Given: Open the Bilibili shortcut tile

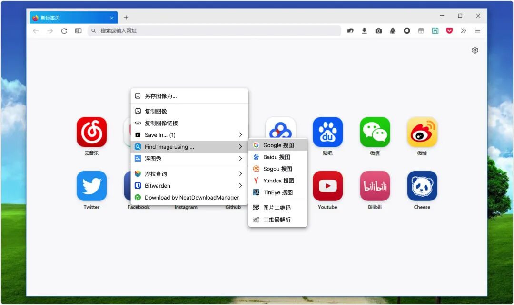Looking at the screenshot, I should [x=375, y=186].
